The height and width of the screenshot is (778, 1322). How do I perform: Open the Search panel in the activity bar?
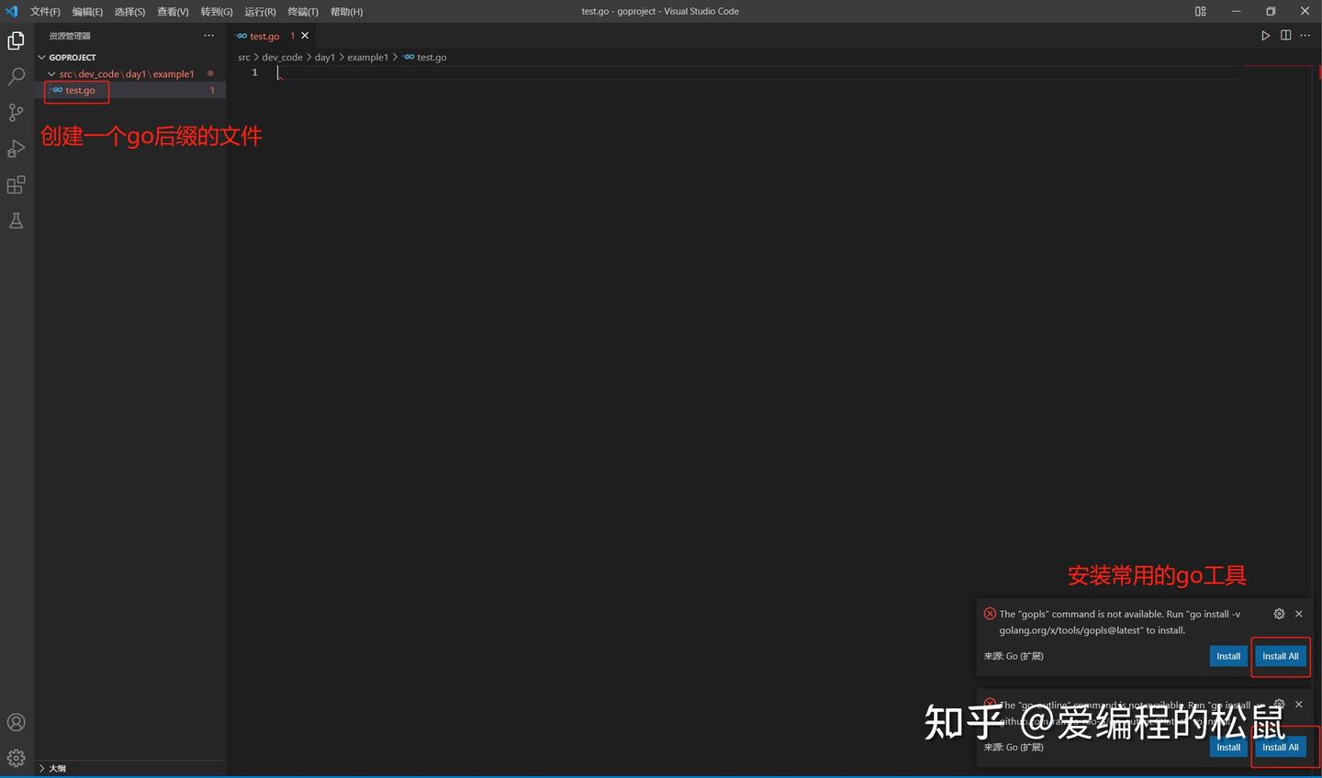click(16, 76)
